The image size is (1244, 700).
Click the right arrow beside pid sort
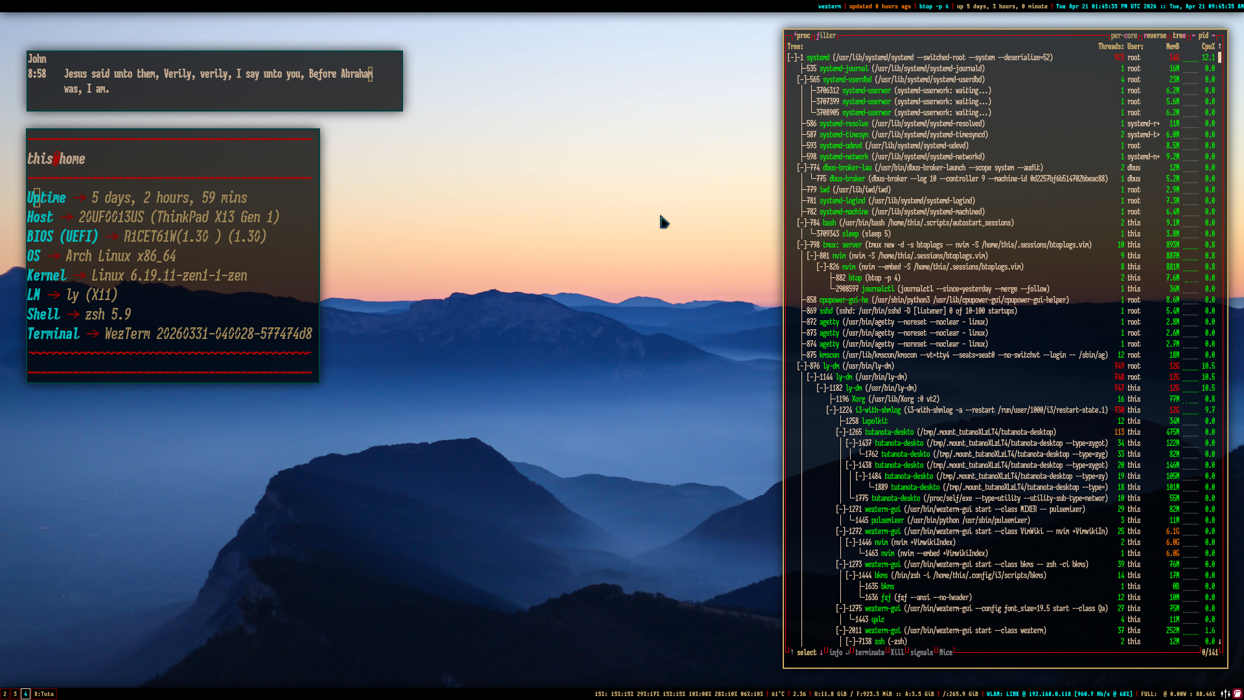(x=1214, y=36)
